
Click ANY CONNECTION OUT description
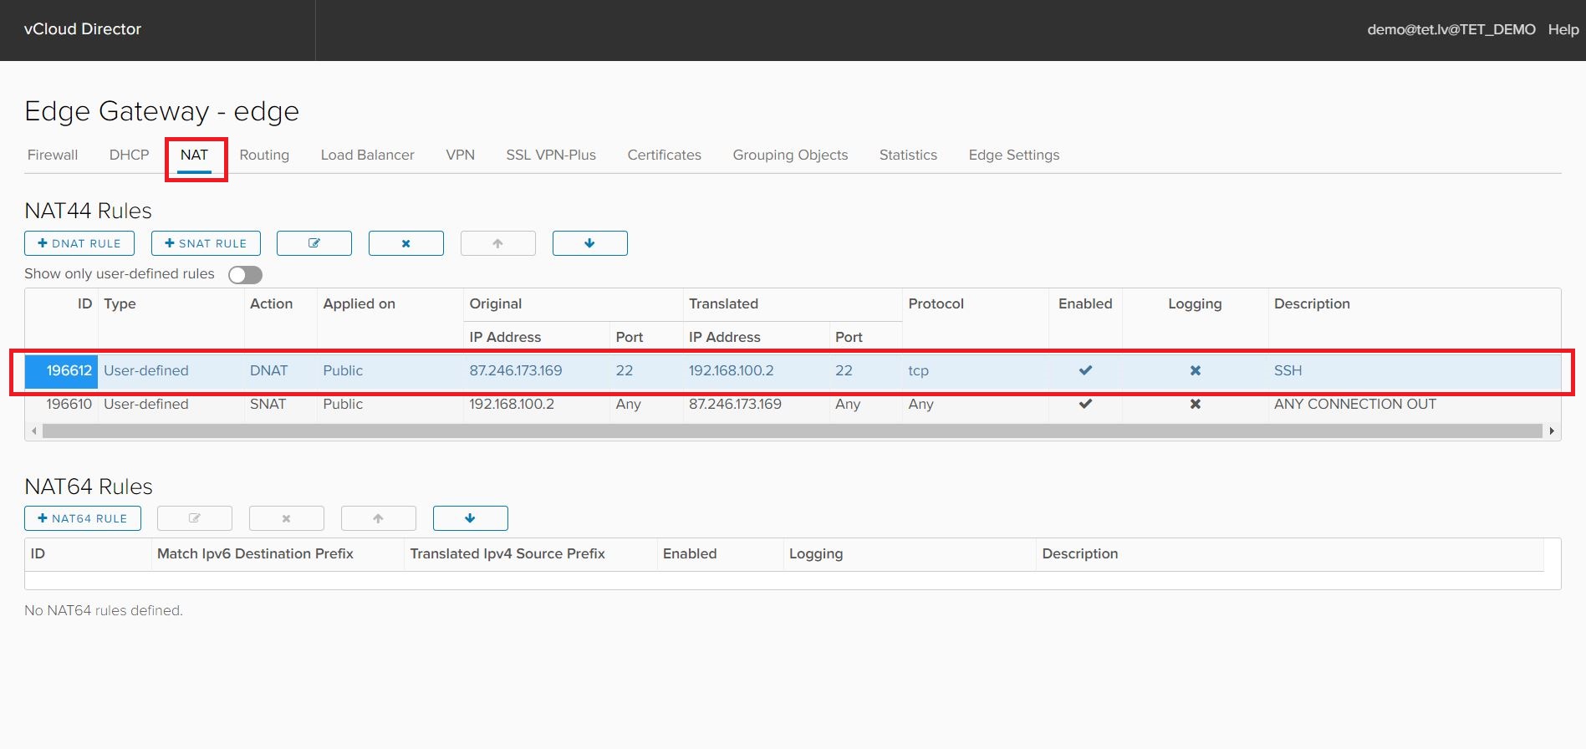pyautogui.click(x=1355, y=404)
